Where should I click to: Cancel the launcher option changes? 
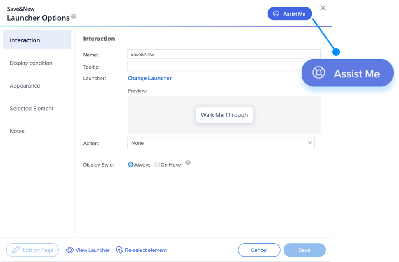coord(259,250)
